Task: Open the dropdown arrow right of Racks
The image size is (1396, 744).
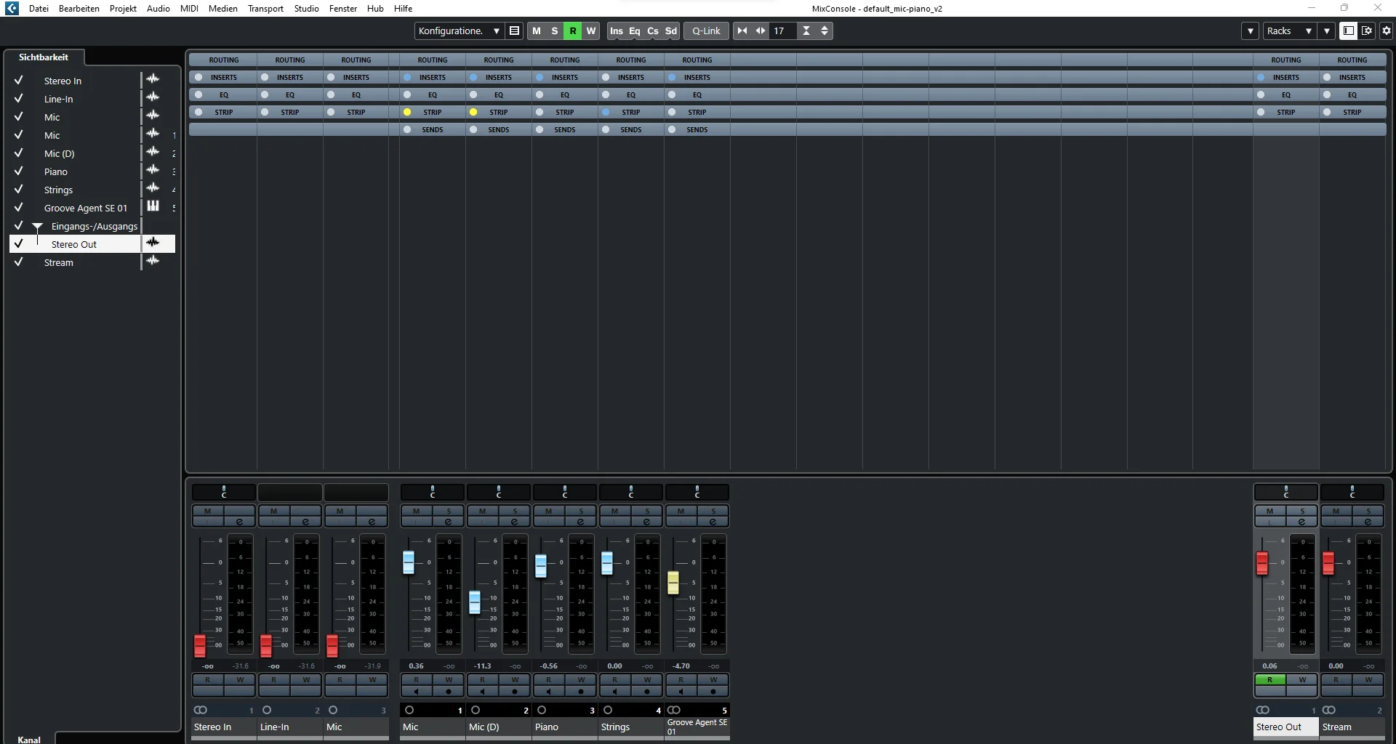Action: [1327, 31]
